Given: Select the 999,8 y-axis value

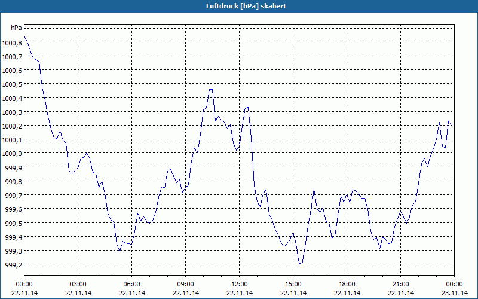Looking at the screenshot, I should 14,182.
